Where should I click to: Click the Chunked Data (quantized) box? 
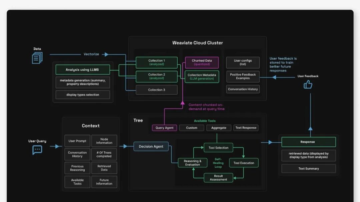coord(202,62)
